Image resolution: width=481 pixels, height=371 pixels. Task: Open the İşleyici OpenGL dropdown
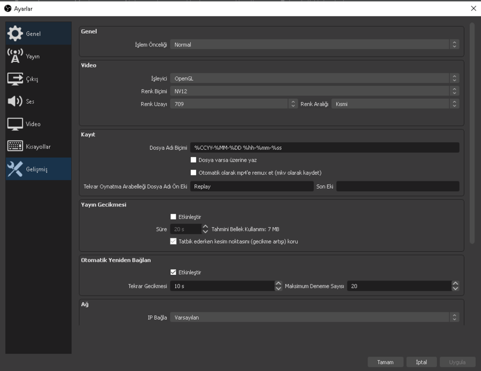click(x=314, y=79)
